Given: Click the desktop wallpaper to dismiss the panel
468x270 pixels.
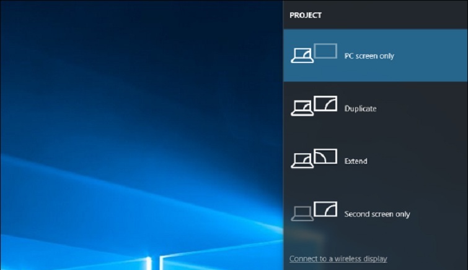Looking at the screenshot, I should point(124,93).
